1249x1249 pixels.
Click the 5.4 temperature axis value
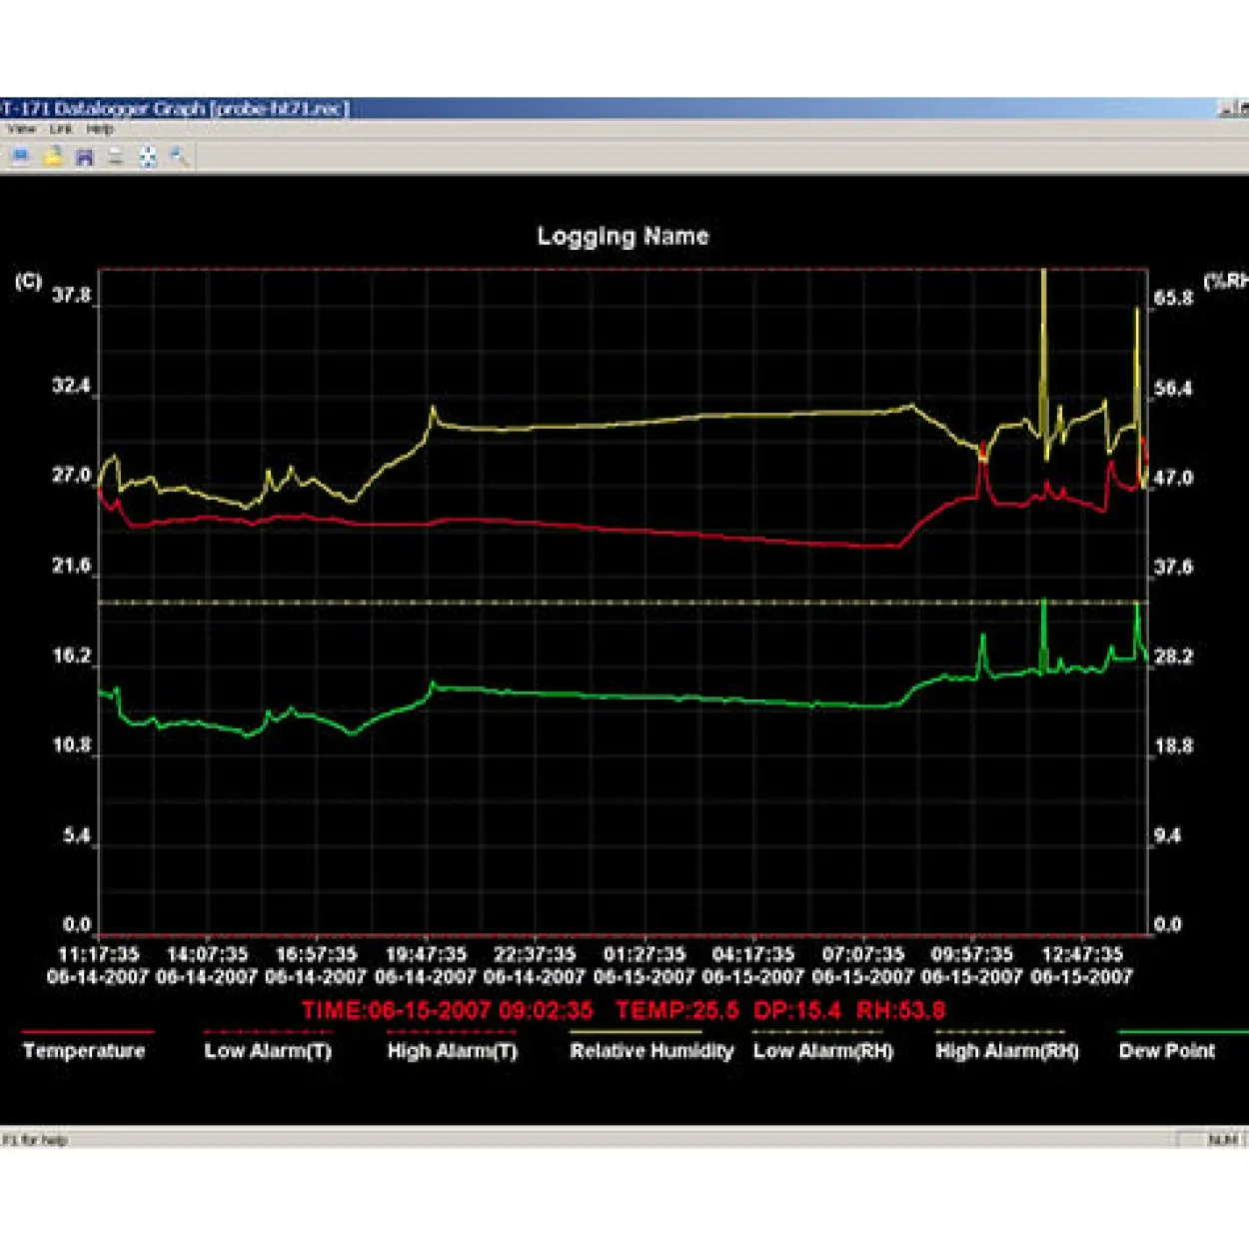point(76,835)
